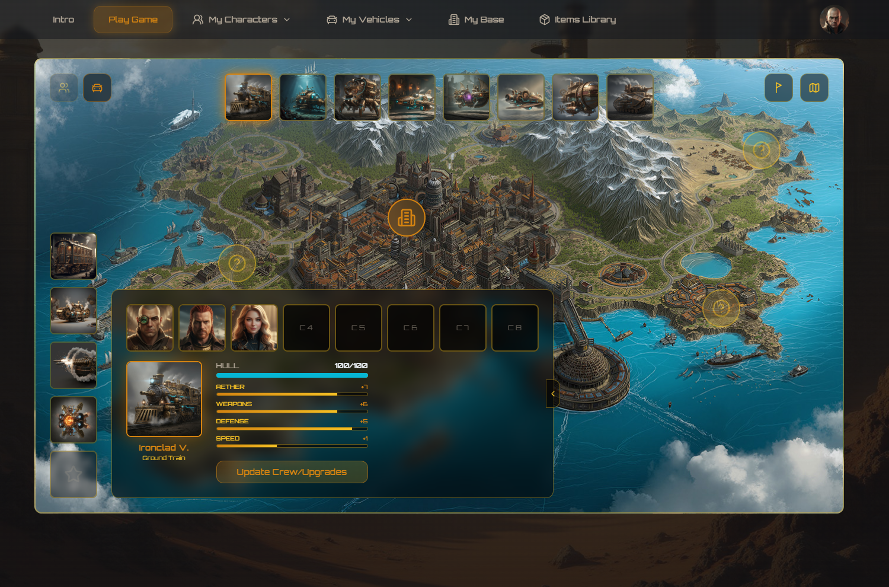Click the characters icon button on map

64,88
